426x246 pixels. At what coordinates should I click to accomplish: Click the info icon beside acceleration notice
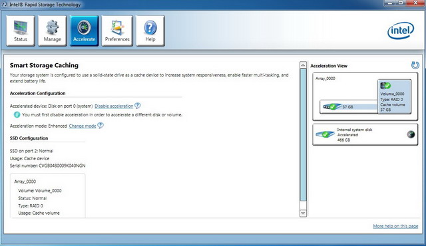(x=17, y=115)
